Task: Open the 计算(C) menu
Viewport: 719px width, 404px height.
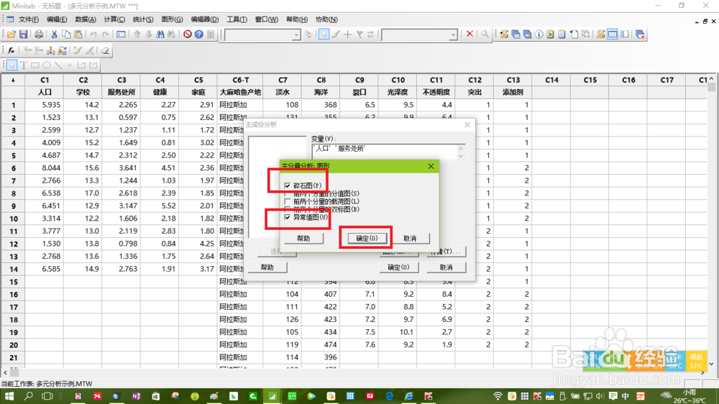Action: point(114,19)
